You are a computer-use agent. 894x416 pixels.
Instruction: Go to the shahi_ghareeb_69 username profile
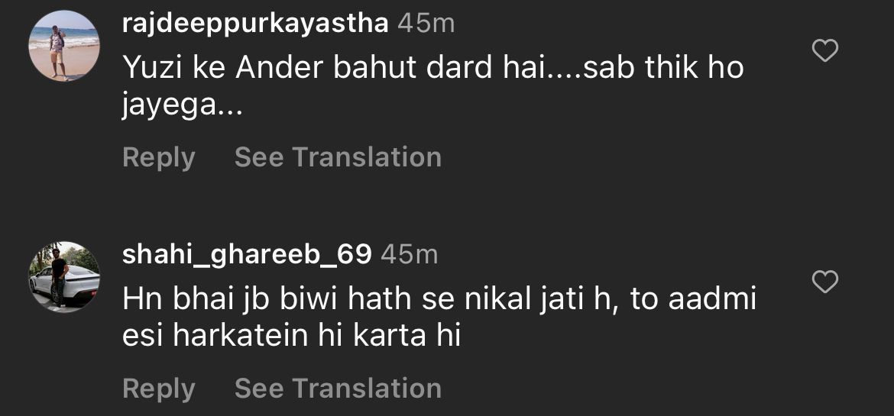[247, 254]
